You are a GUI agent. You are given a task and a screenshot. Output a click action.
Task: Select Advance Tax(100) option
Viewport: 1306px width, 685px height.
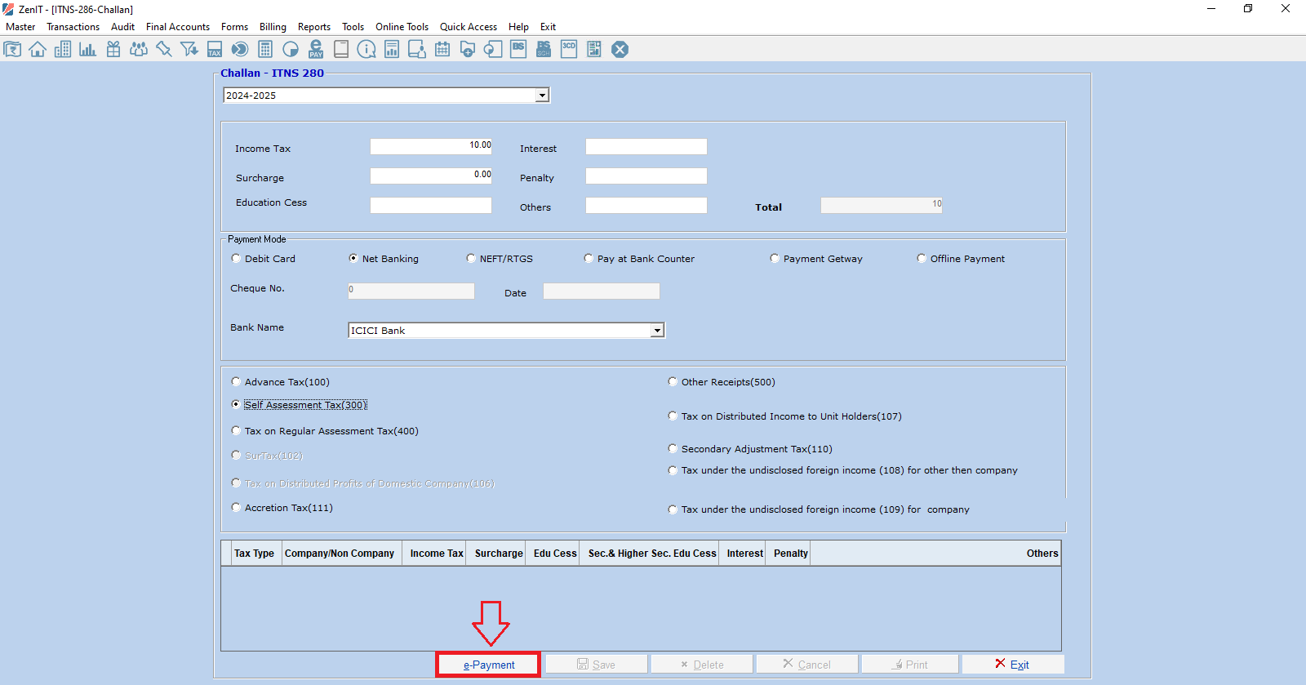236,381
